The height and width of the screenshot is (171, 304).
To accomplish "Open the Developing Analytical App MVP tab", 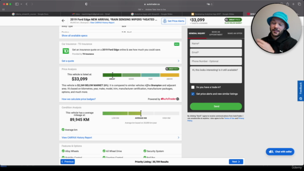I will click(212, 14).
